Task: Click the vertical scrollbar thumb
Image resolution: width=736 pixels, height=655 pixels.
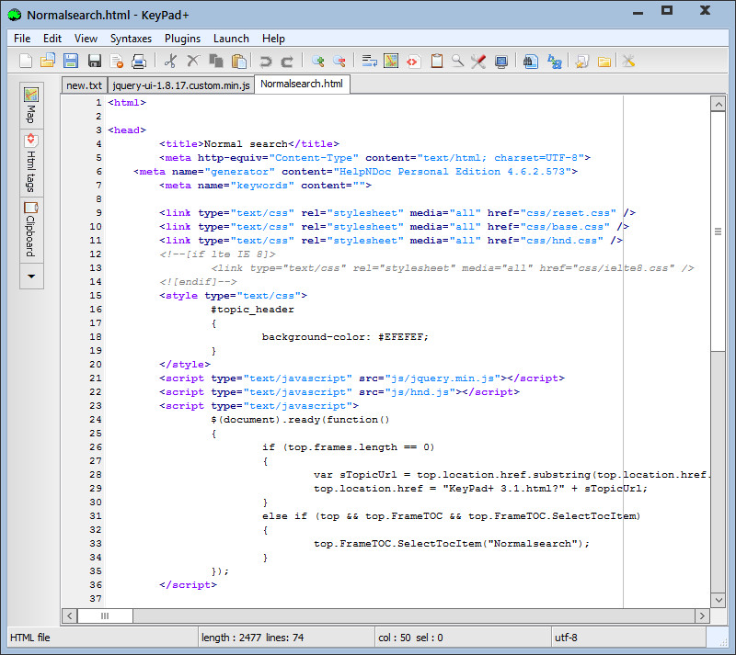Action: click(x=719, y=232)
